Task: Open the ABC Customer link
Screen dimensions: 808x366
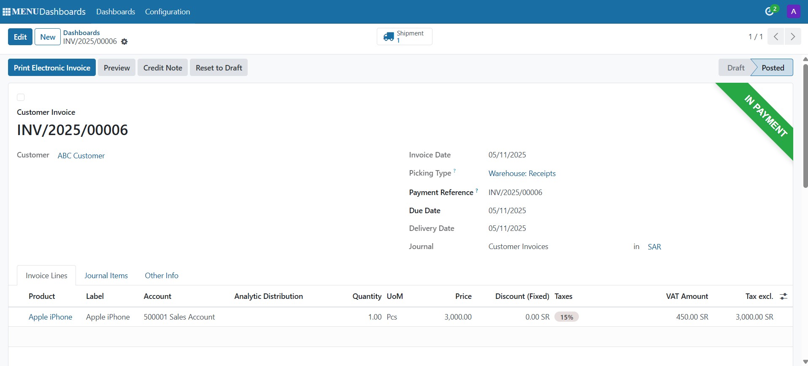Action: click(81, 156)
